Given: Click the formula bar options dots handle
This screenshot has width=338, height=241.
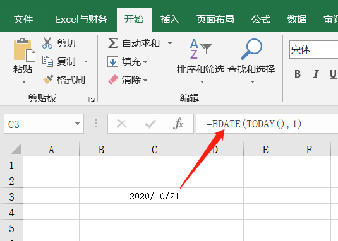Looking at the screenshot, I should click(x=95, y=124).
